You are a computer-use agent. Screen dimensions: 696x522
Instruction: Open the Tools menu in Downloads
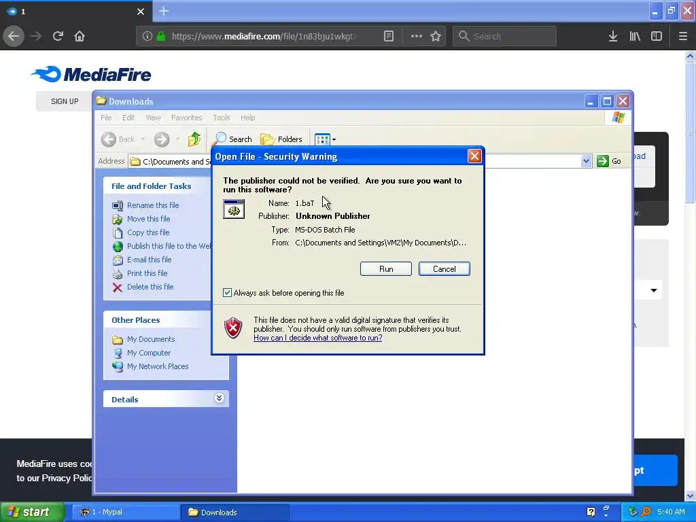(x=221, y=118)
